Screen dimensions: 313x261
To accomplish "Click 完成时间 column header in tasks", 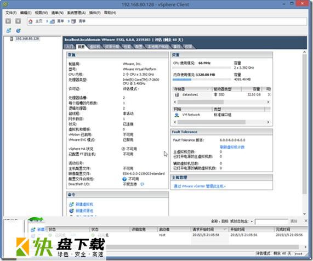I will pos(291,229).
